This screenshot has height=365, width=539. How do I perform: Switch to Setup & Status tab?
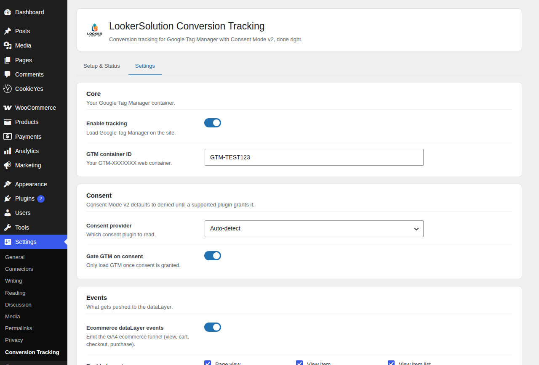point(101,66)
